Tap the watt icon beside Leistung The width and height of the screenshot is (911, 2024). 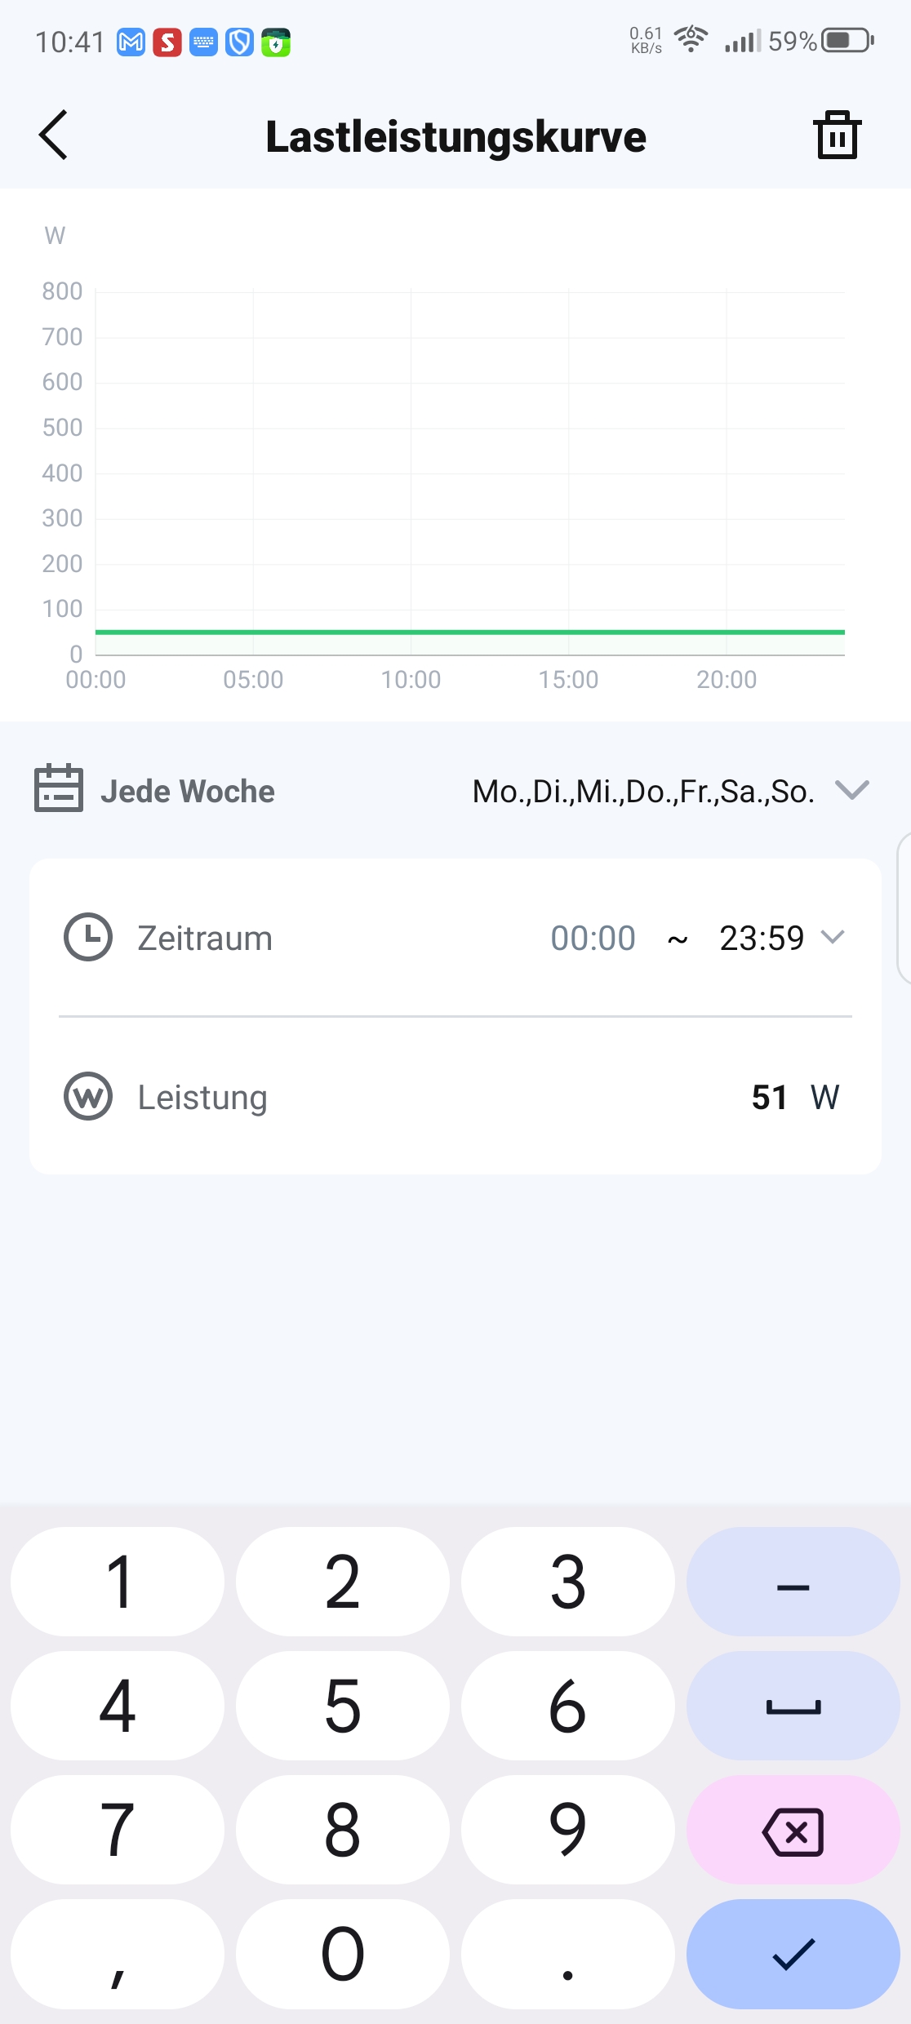click(88, 1096)
